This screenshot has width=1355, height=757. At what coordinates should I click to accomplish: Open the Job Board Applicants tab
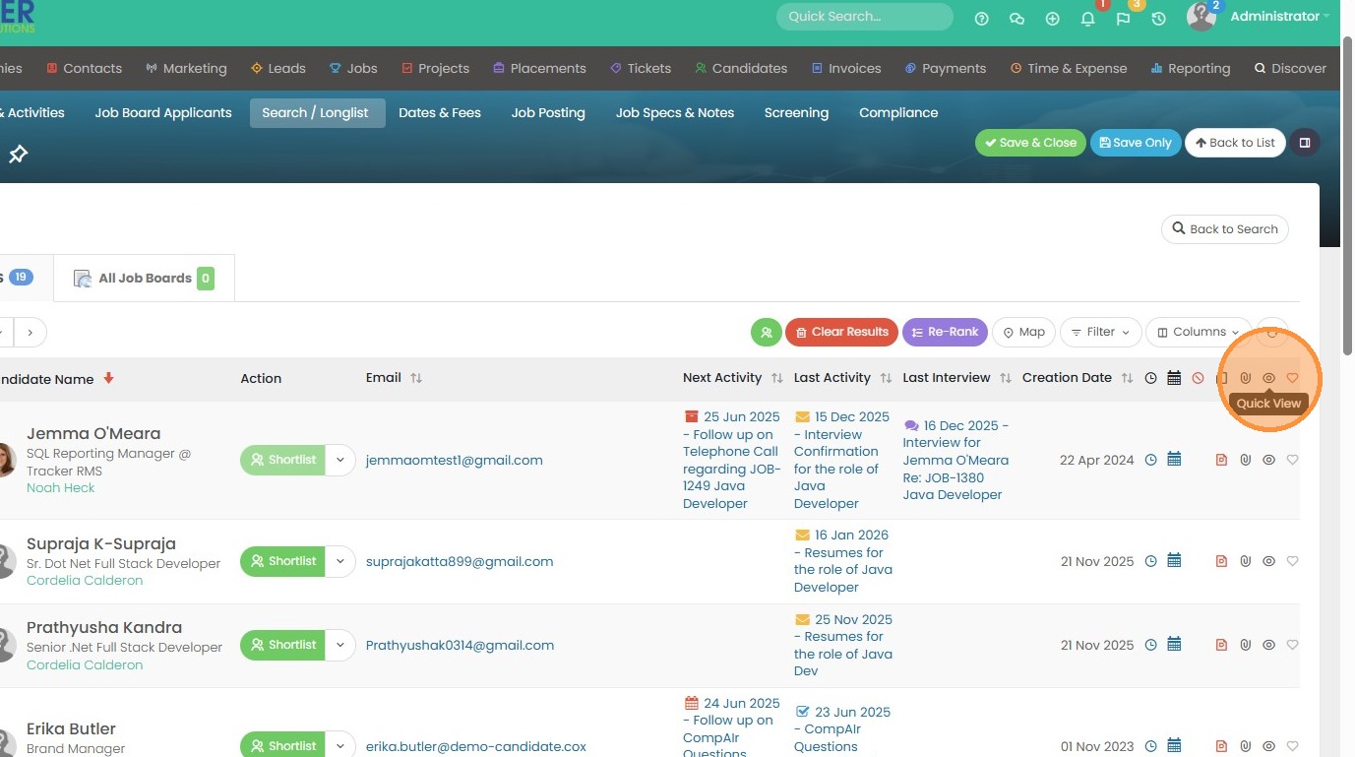tap(163, 113)
